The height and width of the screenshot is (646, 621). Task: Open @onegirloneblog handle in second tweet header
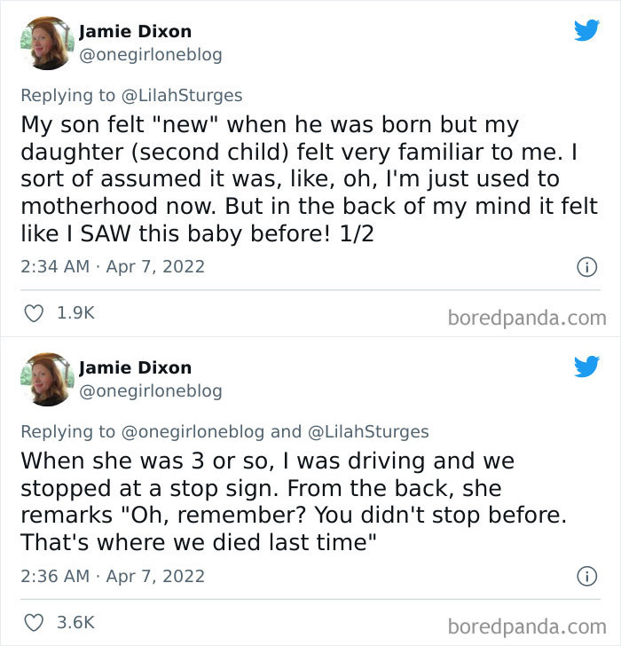tap(150, 390)
